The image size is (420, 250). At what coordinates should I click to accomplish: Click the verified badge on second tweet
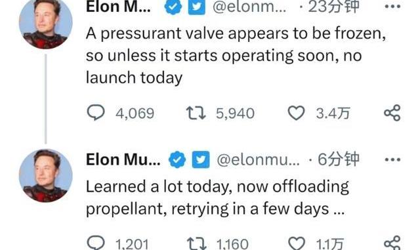(177, 159)
